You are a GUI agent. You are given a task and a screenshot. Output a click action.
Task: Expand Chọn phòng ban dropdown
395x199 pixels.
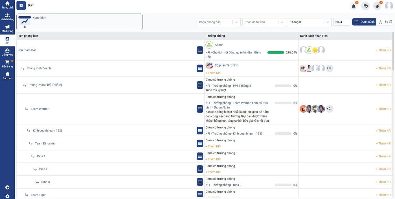pos(218,22)
